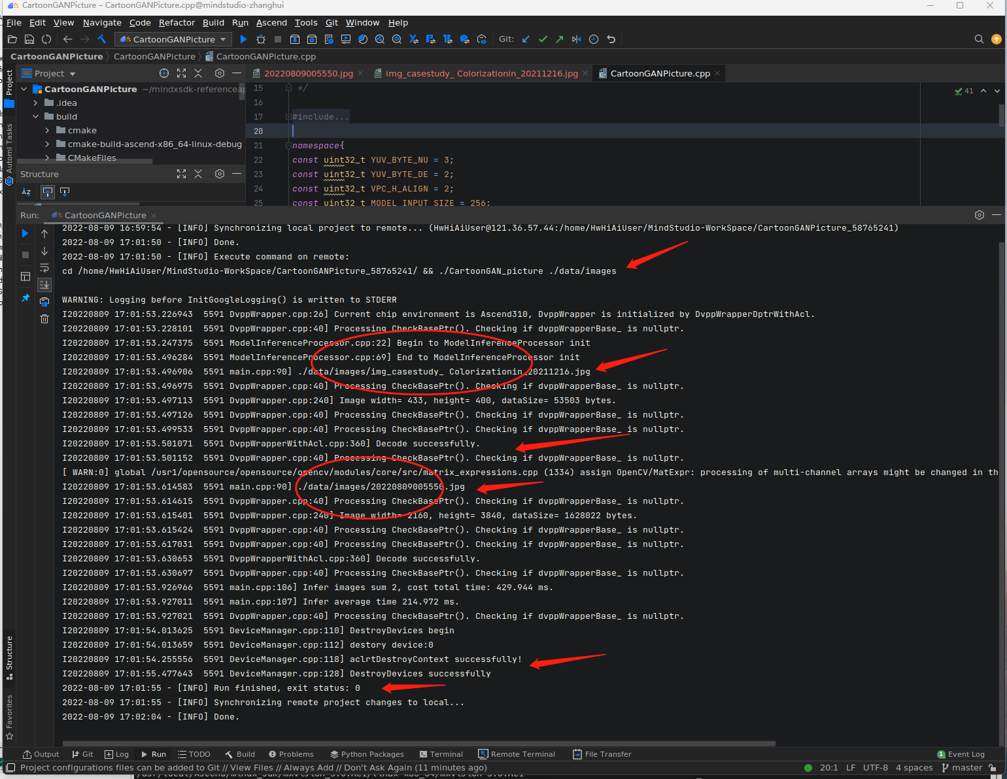1007x779 pixels.
Task: Expand the cmake folder
Action: pyautogui.click(x=48, y=130)
